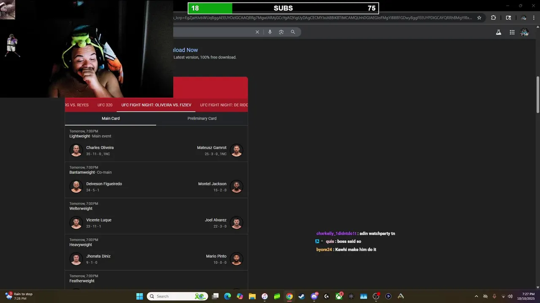Click Vicente Luque's avatar photo
The width and height of the screenshot is (540, 303).
(x=76, y=223)
